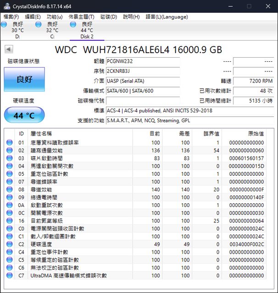Select disk C: status orb in drive bar
Screen dimensions: 278x293
[x=39, y=24]
